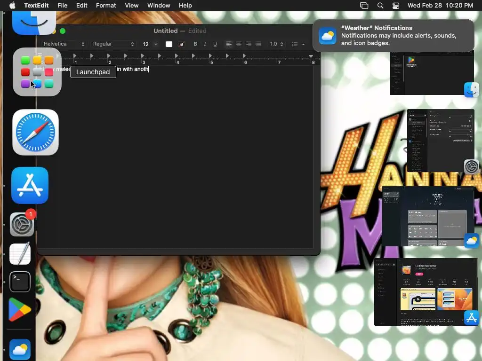Click the Untitled document title
Screen dimensions: 482x361
pyautogui.click(x=165, y=31)
